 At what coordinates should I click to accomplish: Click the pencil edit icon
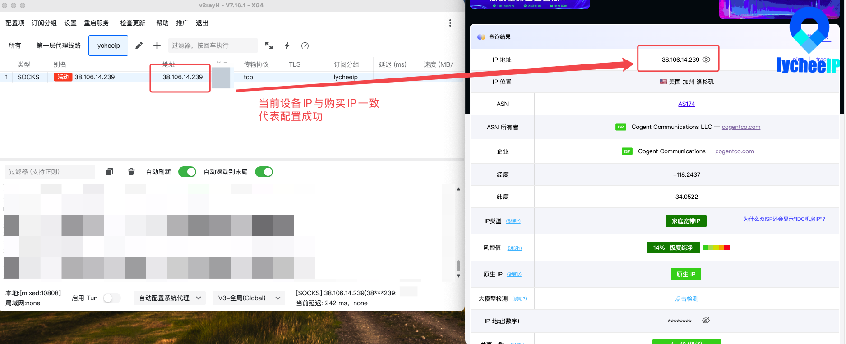(139, 46)
